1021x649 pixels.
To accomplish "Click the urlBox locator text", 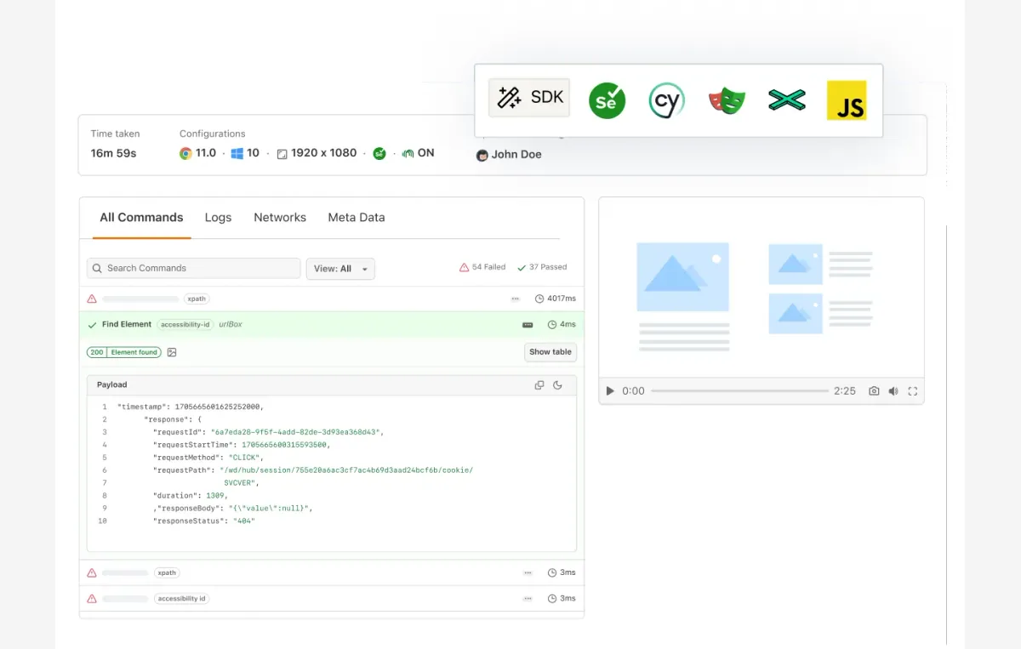I will coord(231,325).
